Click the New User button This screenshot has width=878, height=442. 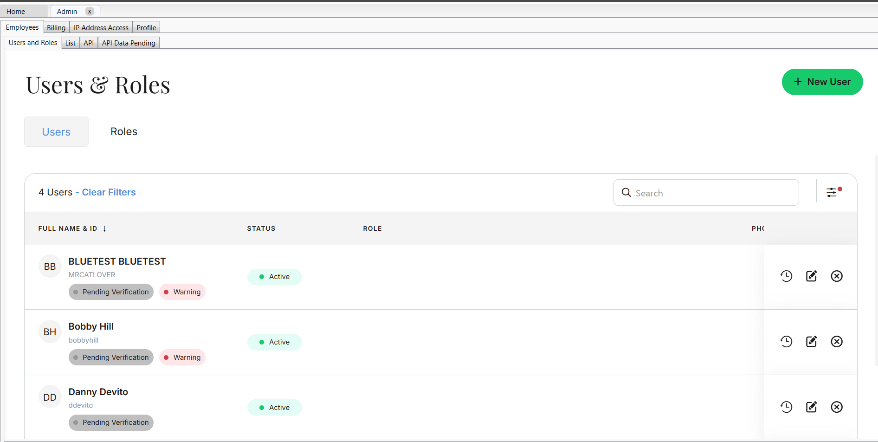(822, 82)
